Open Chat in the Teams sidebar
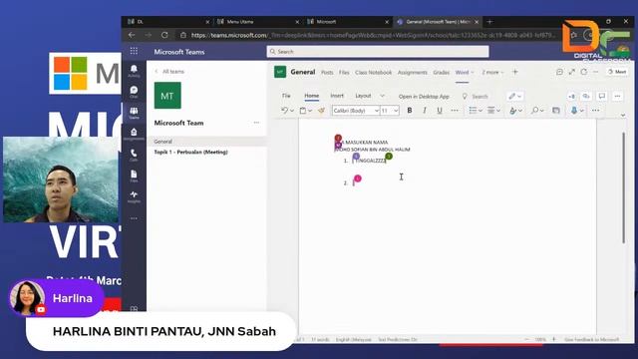 tap(134, 92)
